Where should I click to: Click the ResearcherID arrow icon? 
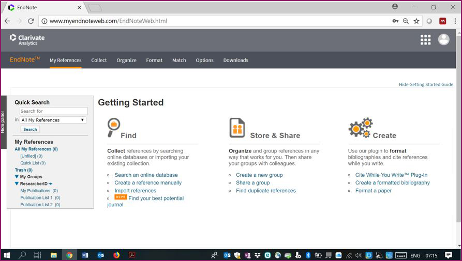coord(51,184)
